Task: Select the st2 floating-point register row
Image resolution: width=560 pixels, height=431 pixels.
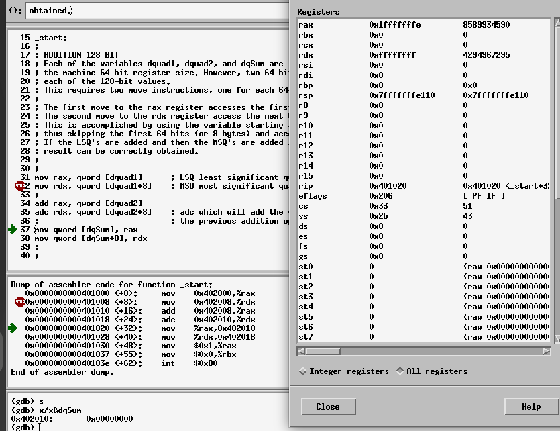Action: pyautogui.click(x=424, y=286)
